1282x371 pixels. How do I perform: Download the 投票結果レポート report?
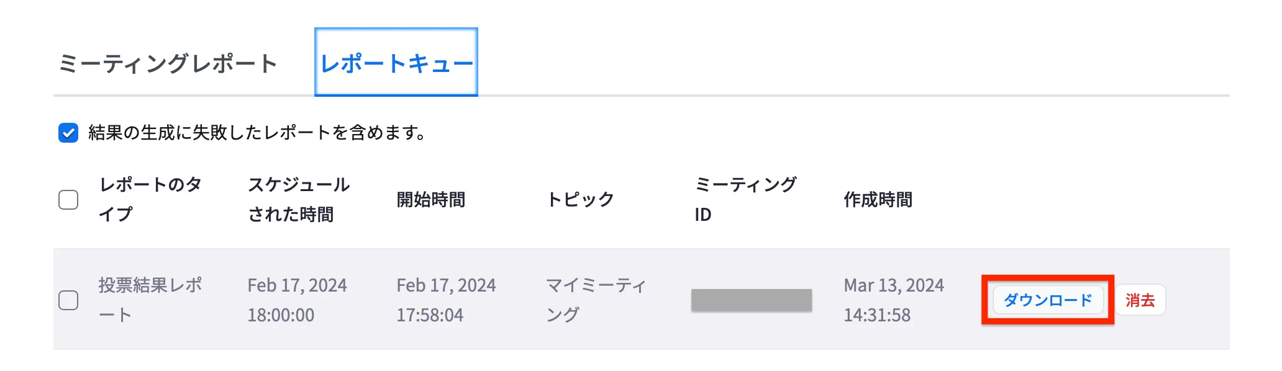coord(1047,300)
